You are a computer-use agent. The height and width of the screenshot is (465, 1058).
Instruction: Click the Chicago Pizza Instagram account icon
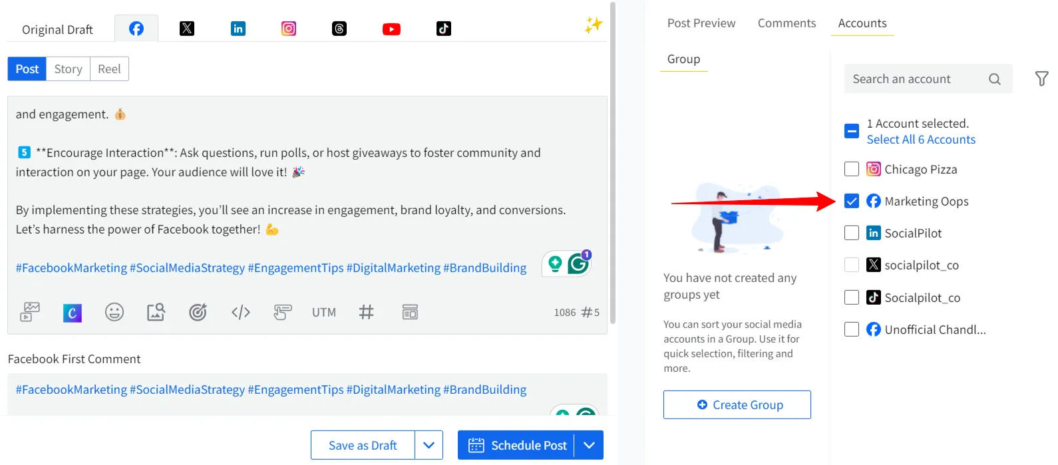pos(874,169)
